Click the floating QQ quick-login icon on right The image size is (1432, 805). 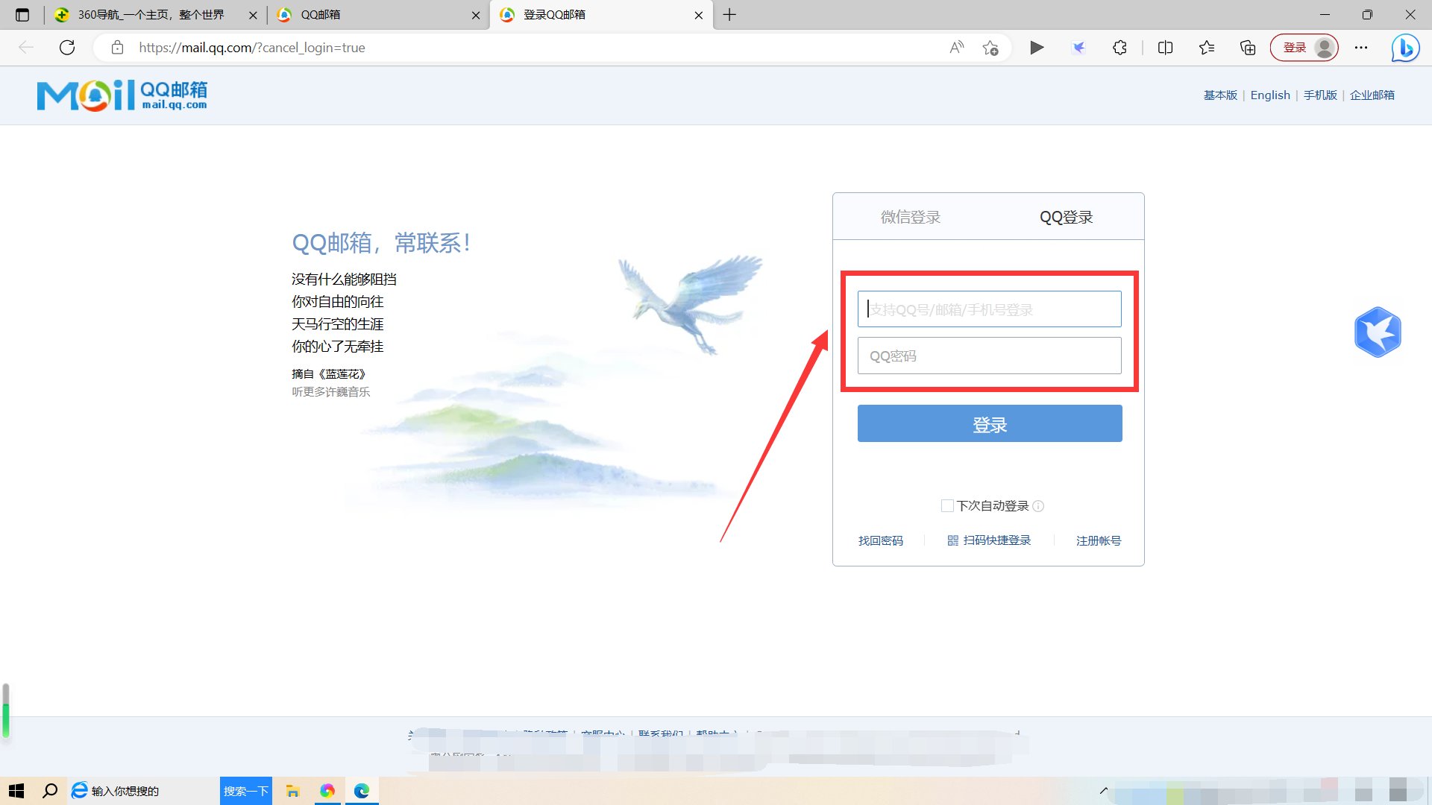pos(1378,332)
